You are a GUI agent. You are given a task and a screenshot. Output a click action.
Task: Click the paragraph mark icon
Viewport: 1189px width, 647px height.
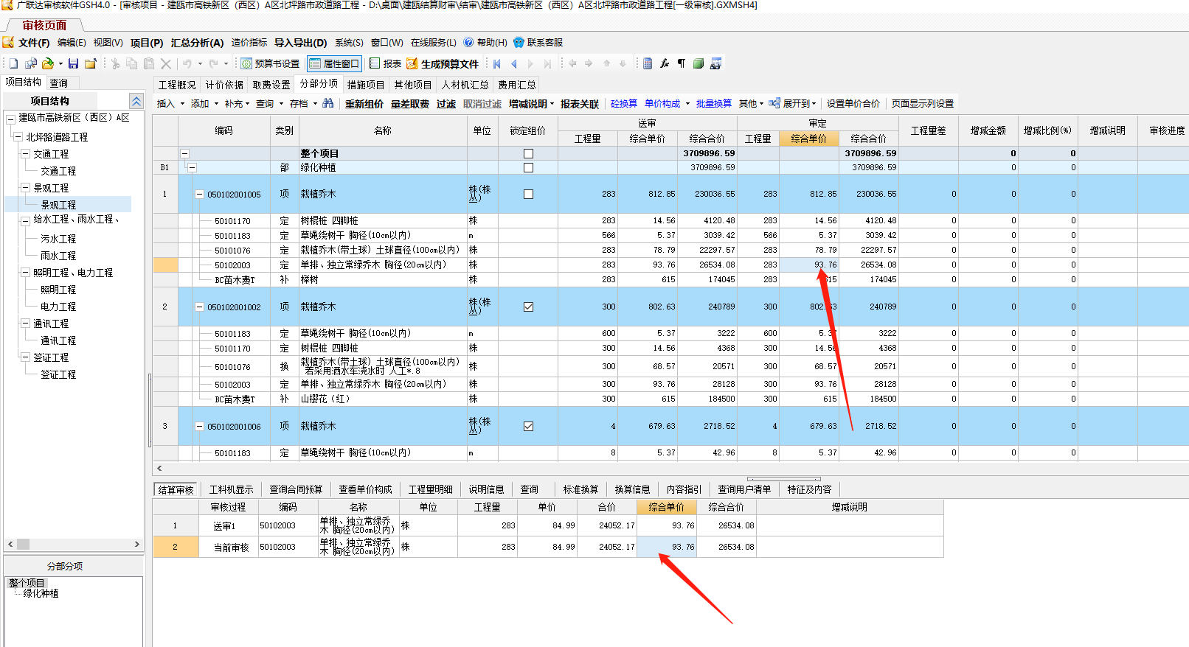[x=682, y=63]
